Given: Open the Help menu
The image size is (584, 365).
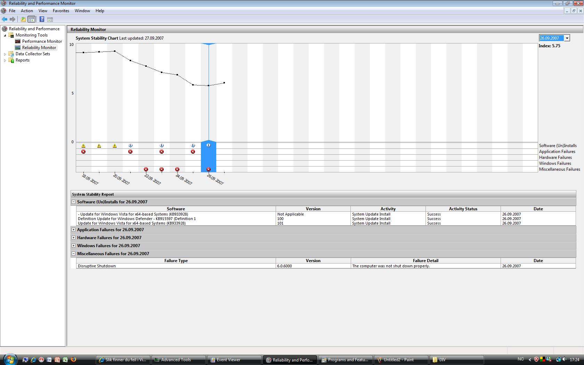Looking at the screenshot, I should (x=100, y=11).
